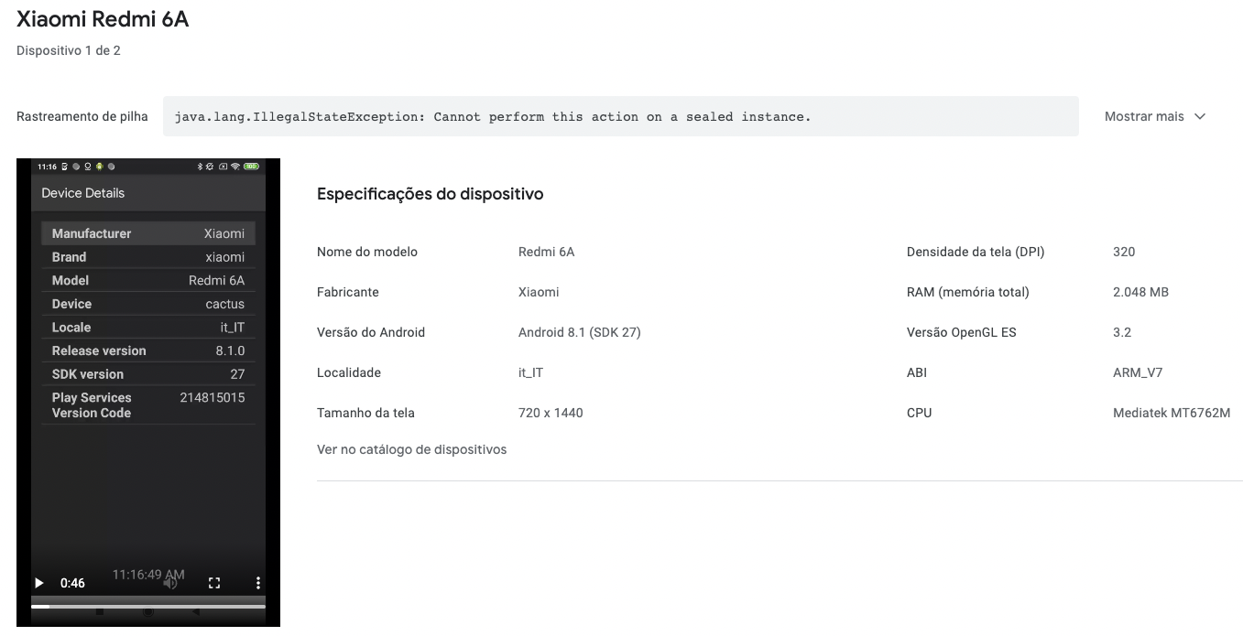Open 'Ver no catálogo de dispositivos' link
The image size is (1243, 636).
(x=411, y=449)
